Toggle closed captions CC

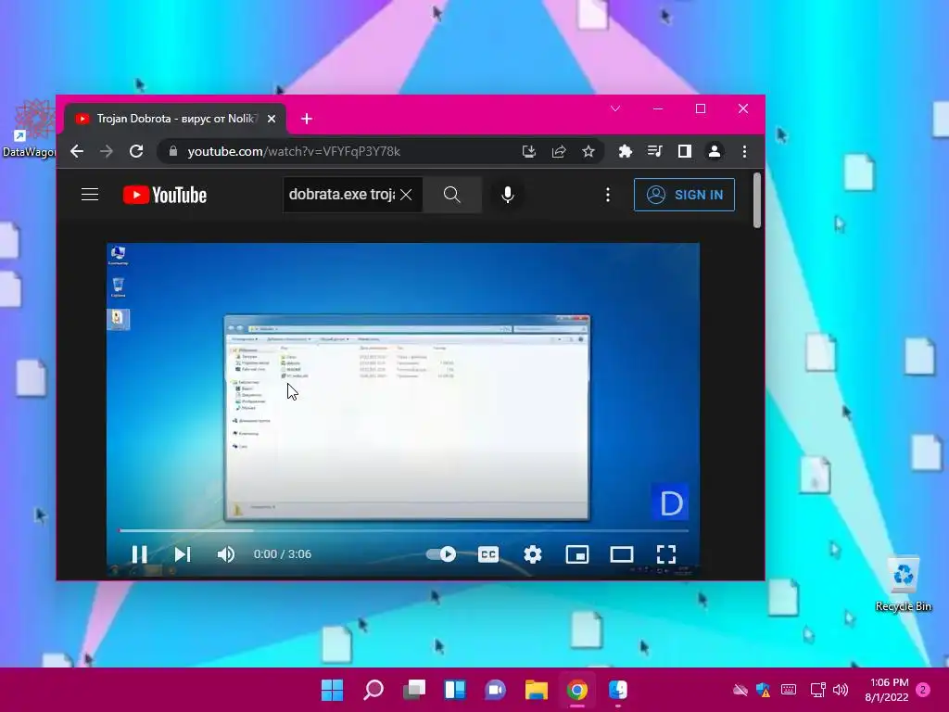(x=488, y=554)
